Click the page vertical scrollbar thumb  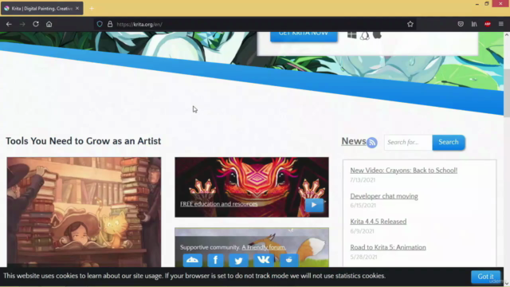coord(507,92)
